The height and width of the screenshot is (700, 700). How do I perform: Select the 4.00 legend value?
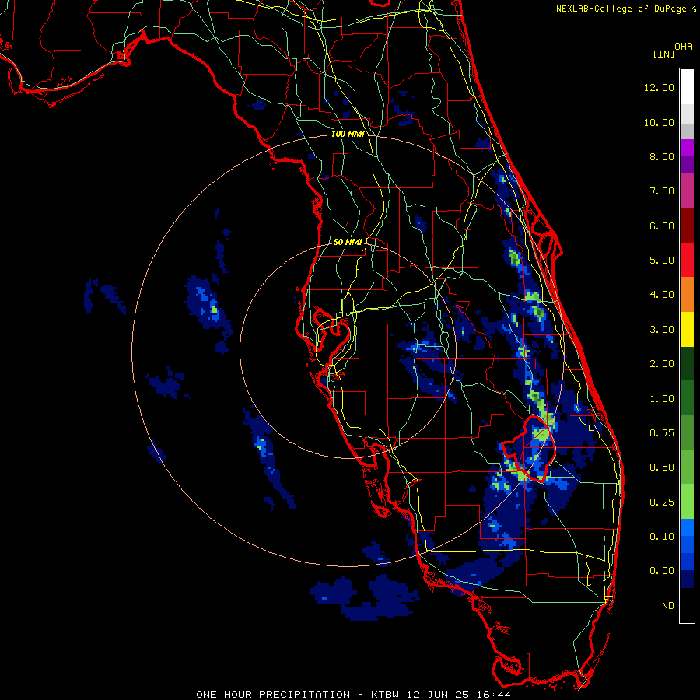(662, 295)
